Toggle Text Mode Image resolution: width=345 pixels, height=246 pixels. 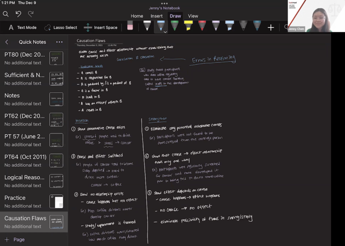[22, 28]
